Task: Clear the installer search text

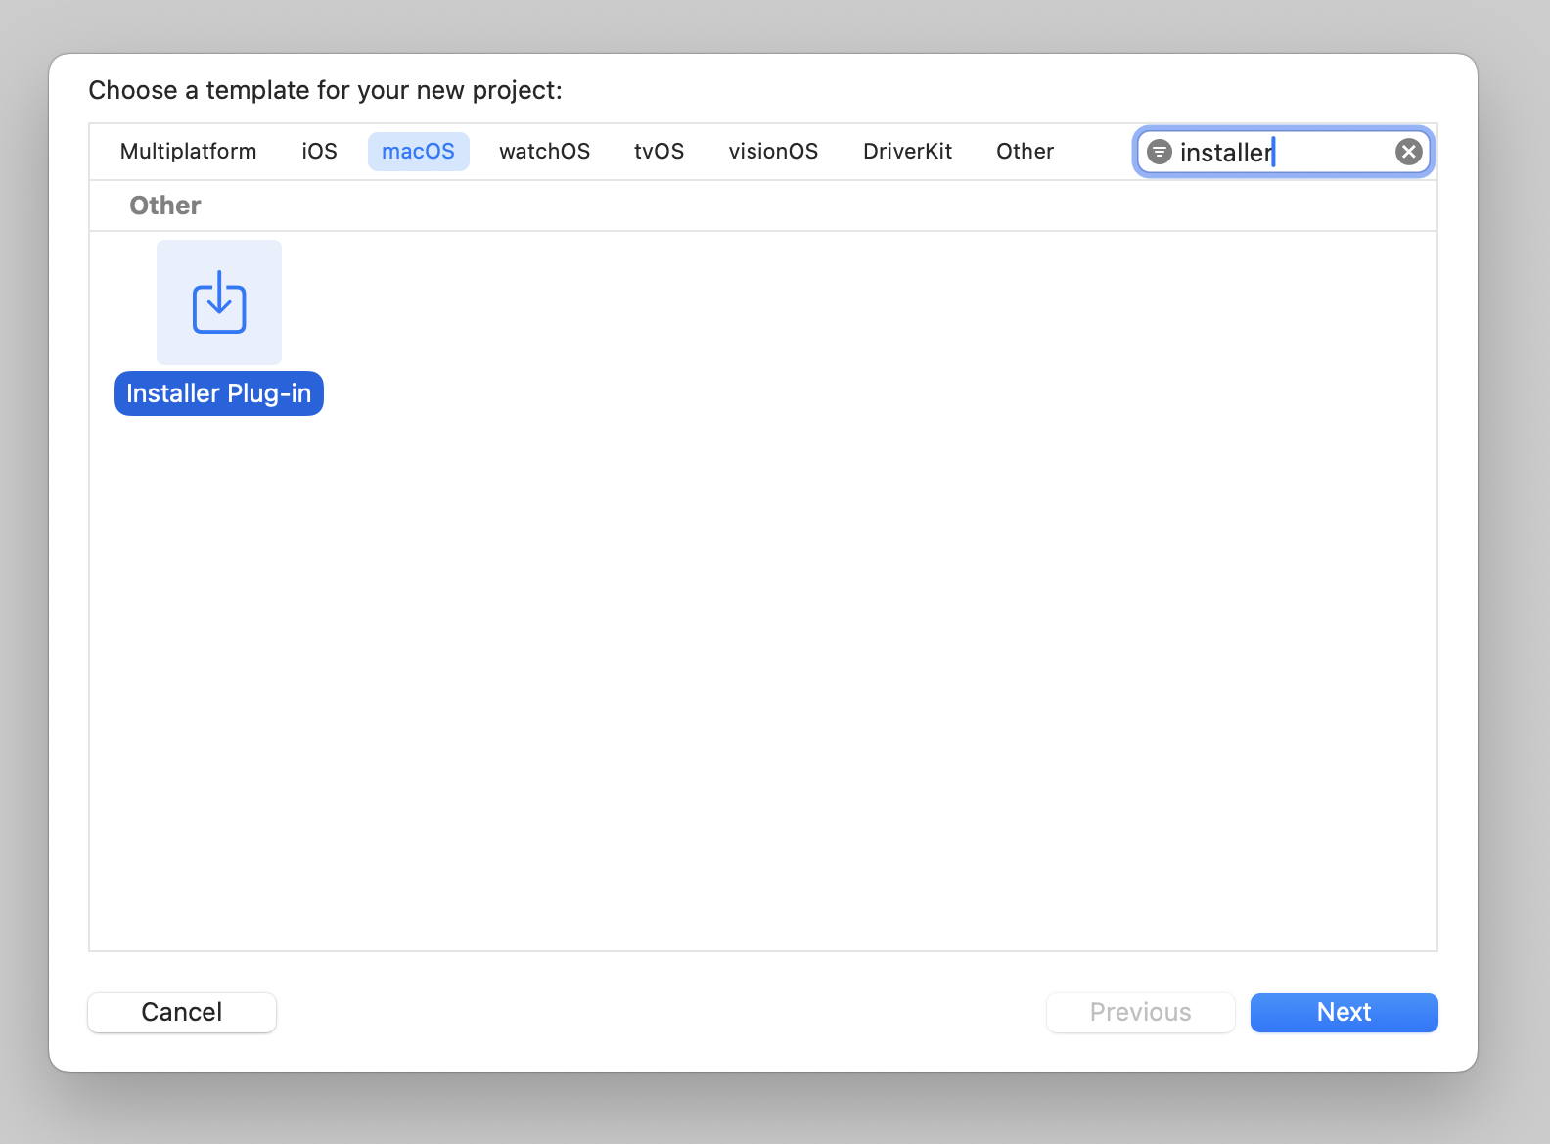Action: (1408, 152)
